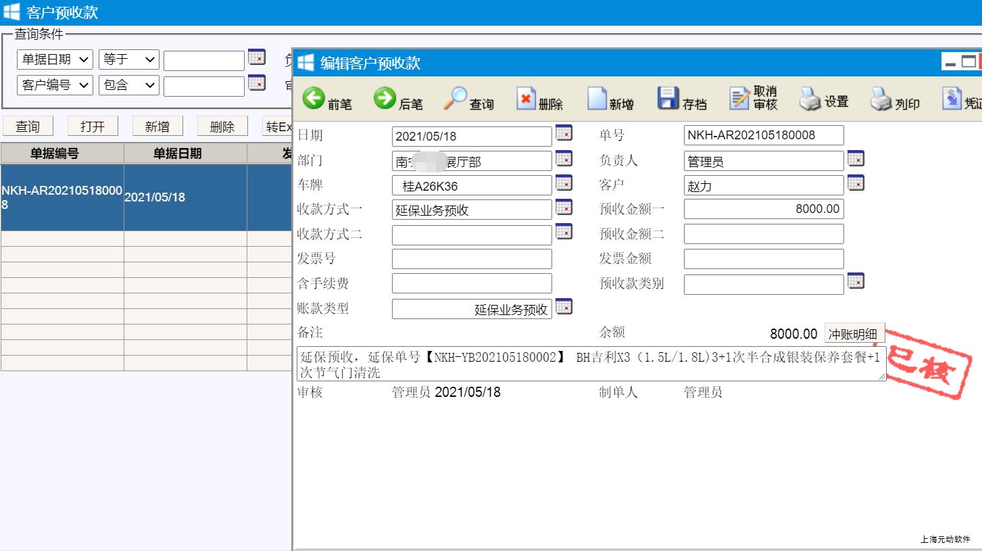Viewport: 982px width, 551px height.
Task: Expand the 单据日期 query field dropdown
Action: click(55, 59)
